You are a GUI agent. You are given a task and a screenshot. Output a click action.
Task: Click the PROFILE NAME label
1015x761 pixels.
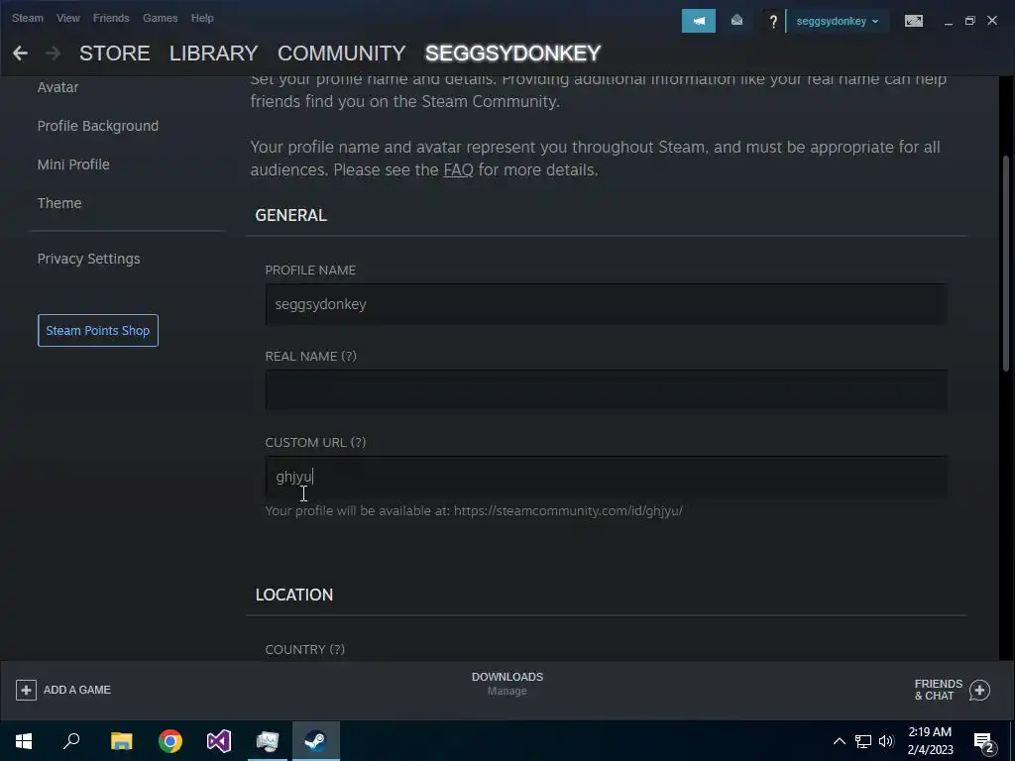coord(310,271)
